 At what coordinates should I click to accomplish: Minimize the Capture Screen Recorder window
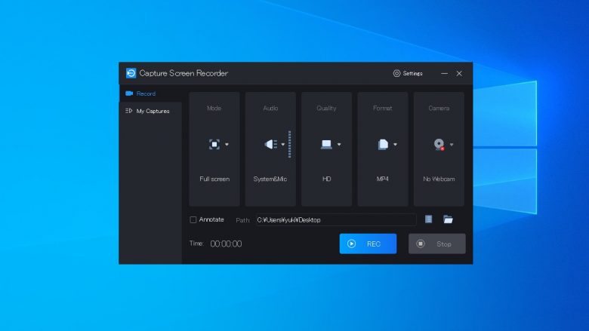tap(444, 73)
